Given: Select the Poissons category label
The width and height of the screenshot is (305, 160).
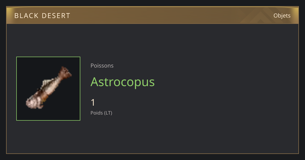Looking at the screenshot, I should click(x=102, y=66).
